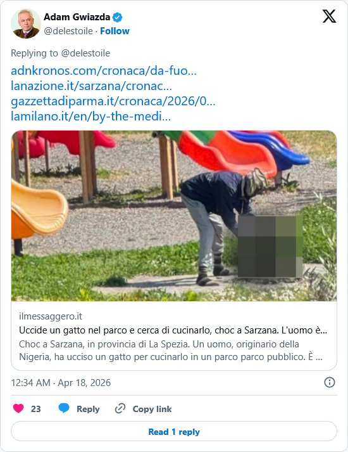The image size is (348, 452).
Task: Click the chain copy link icon
Action: point(120,408)
